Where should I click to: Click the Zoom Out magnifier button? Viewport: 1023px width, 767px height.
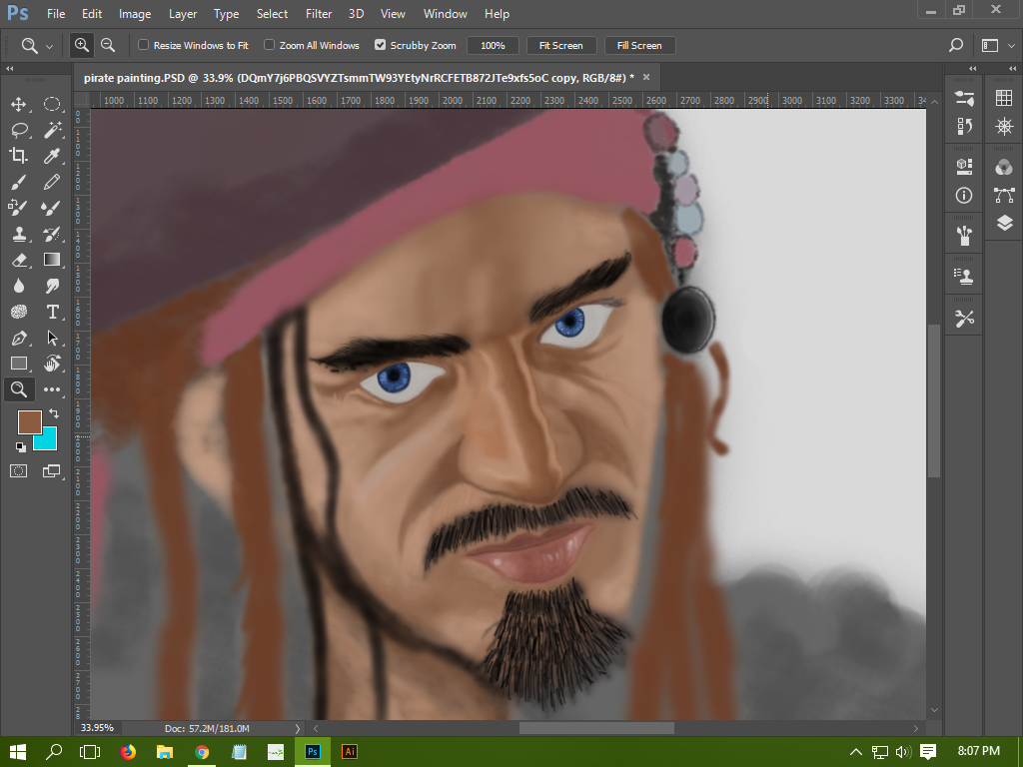coord(108,45)
